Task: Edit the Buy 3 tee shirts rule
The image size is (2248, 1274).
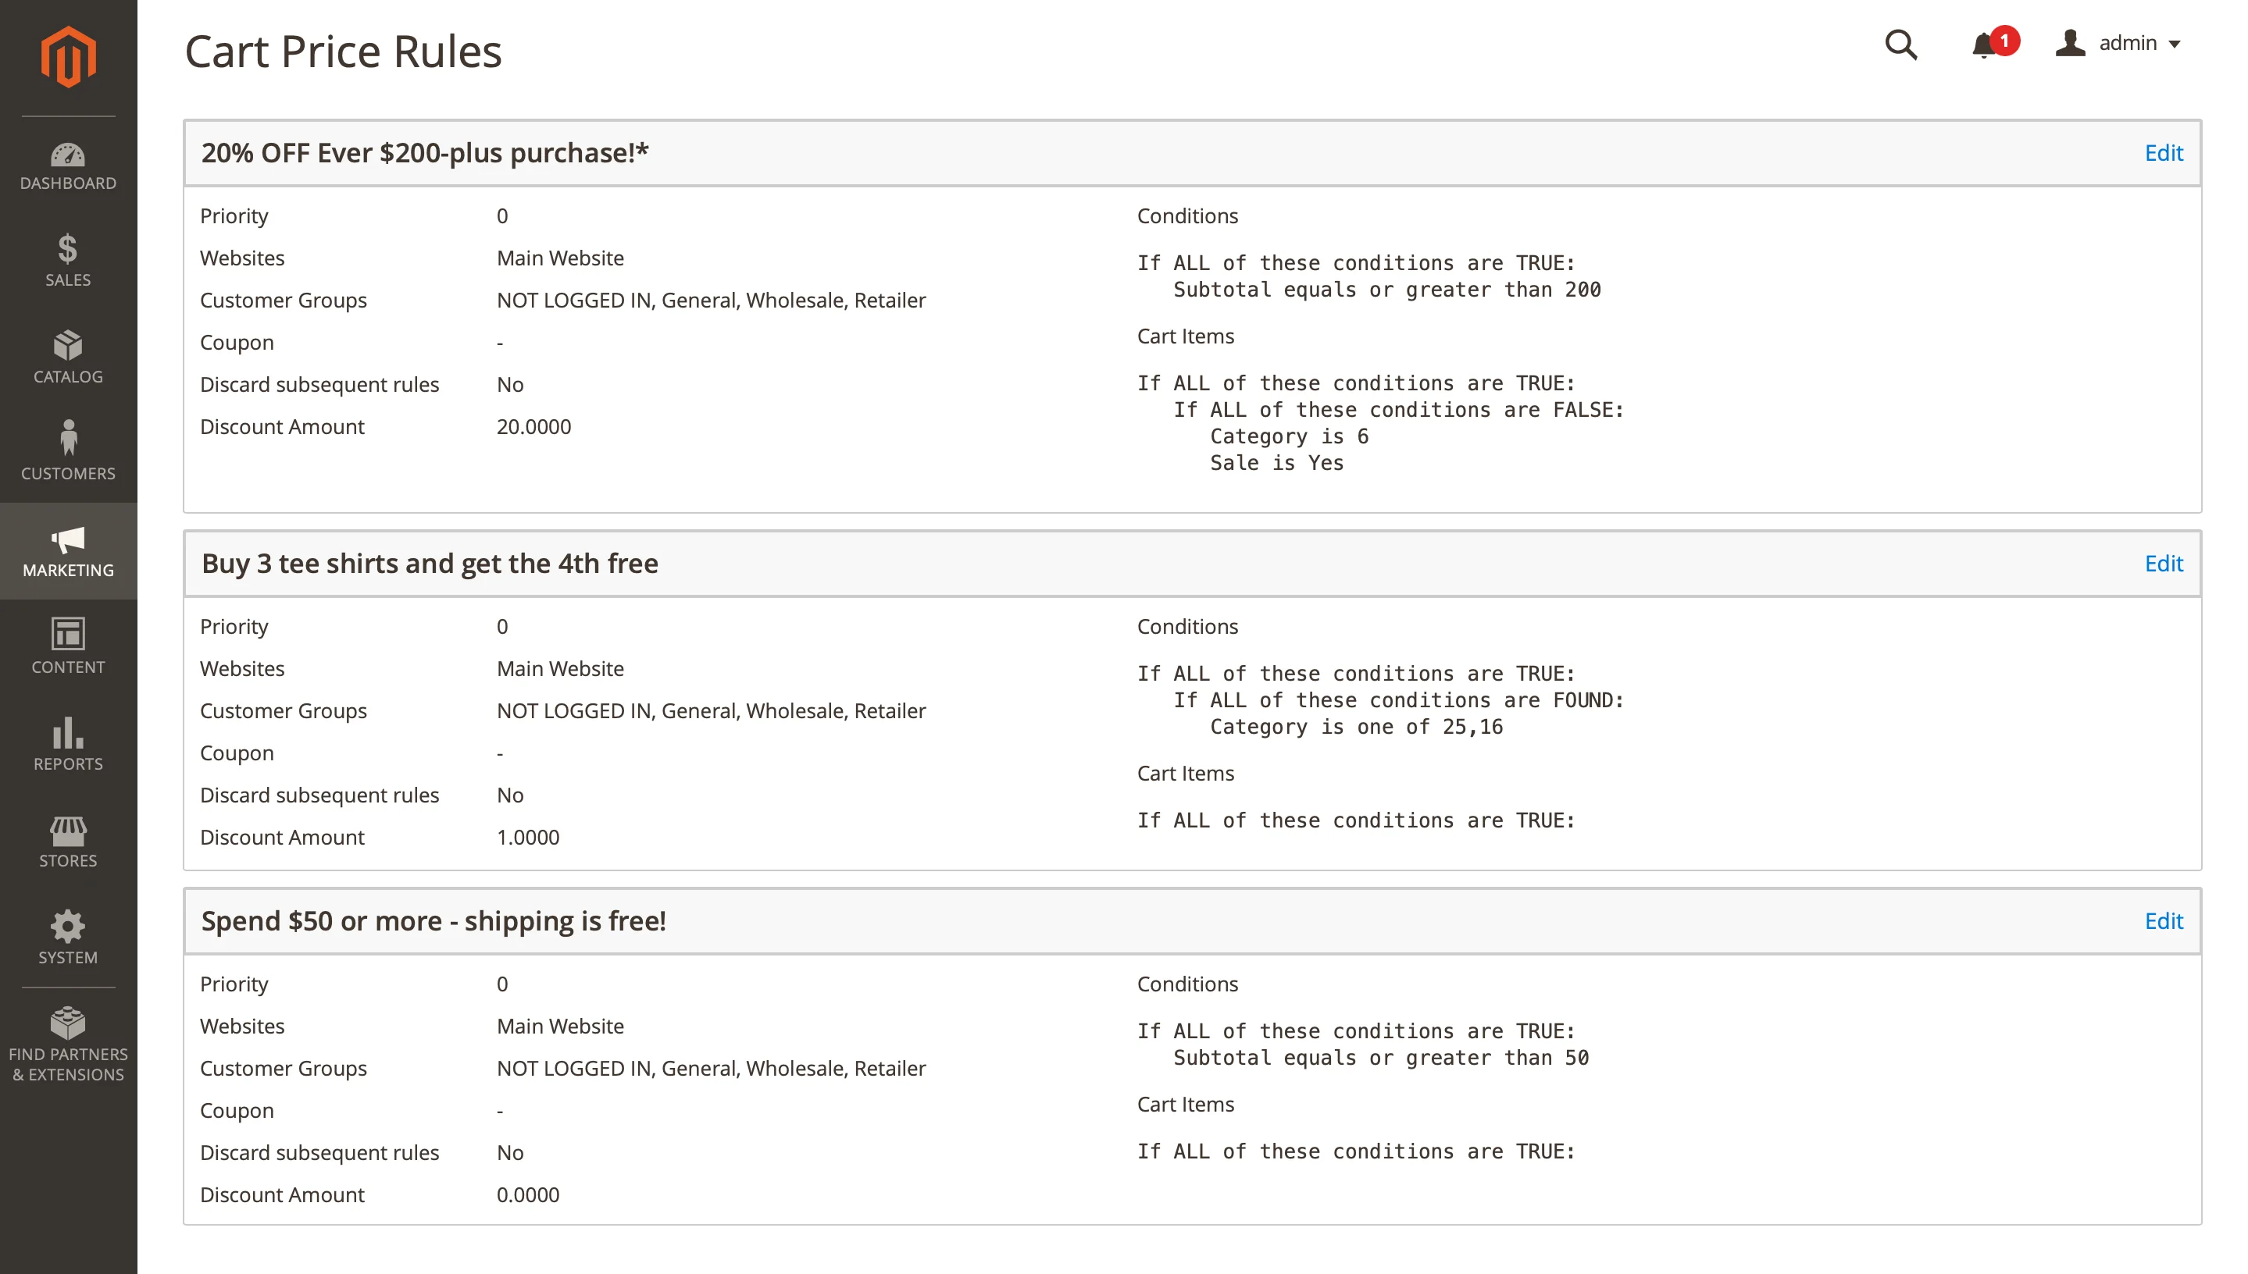Action: 2163,564
